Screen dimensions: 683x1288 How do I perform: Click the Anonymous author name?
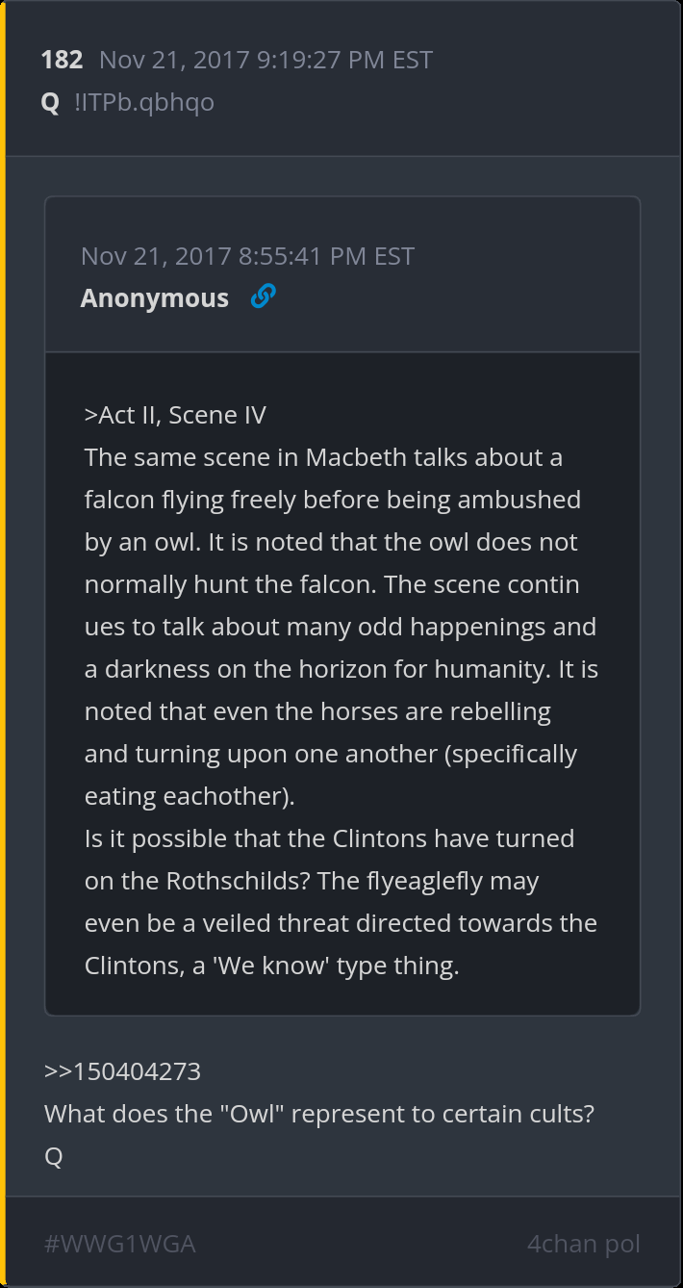tap(154, 298)
